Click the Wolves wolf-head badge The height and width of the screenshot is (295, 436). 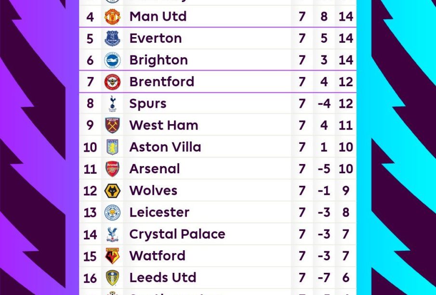tap(112, 191)
